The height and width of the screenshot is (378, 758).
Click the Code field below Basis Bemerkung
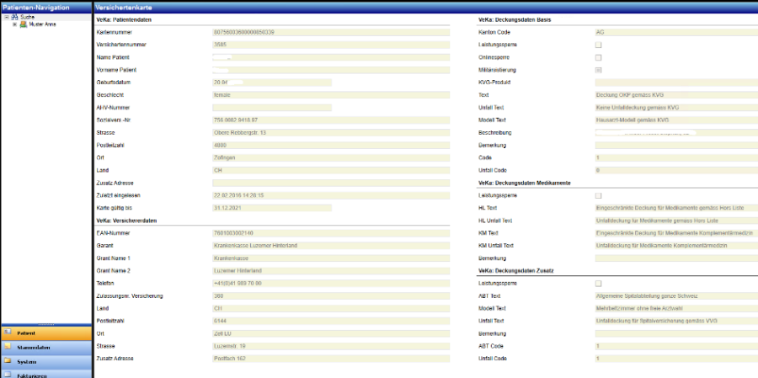(x=676, y=158)
